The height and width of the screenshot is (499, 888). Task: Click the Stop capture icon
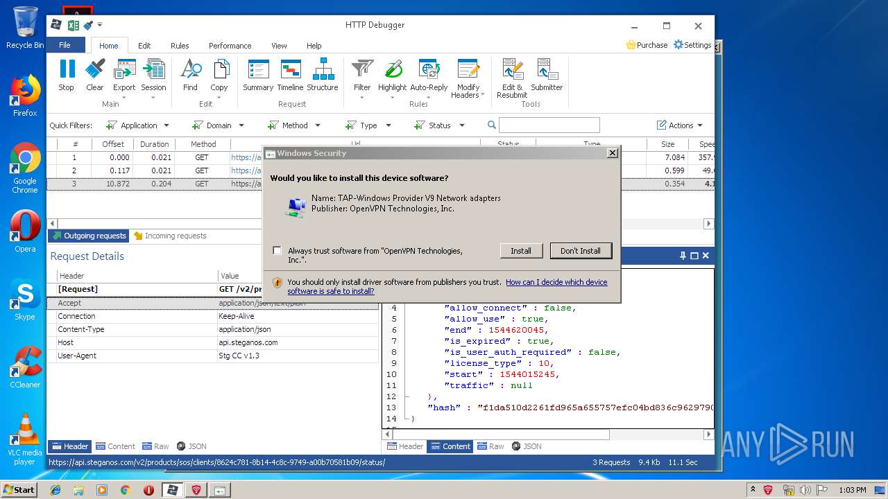[x=67, y=75]
